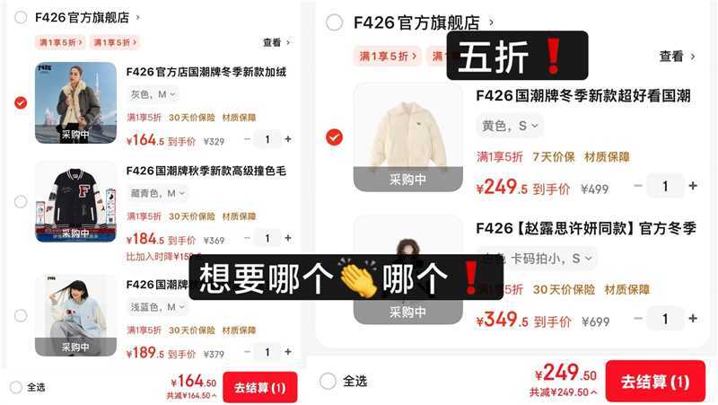Open light blue sweater product thumbnail
Viewport: 718px width, 405px height.
[x=76, y=316]
